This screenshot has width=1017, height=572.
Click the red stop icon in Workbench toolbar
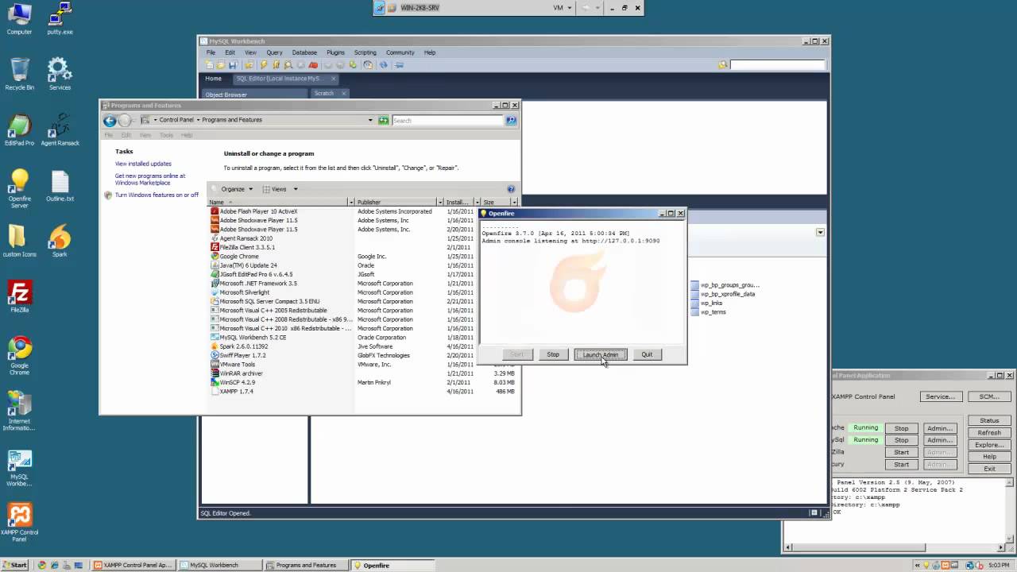point(313,65)
